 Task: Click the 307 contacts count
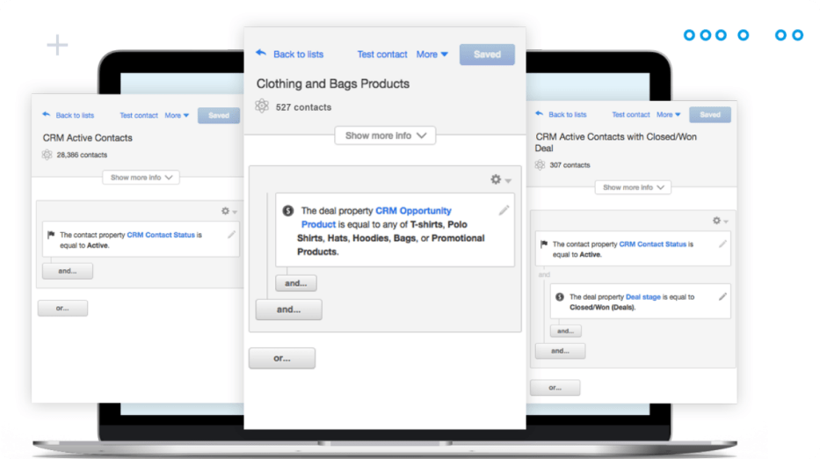[x=570, y=164]
